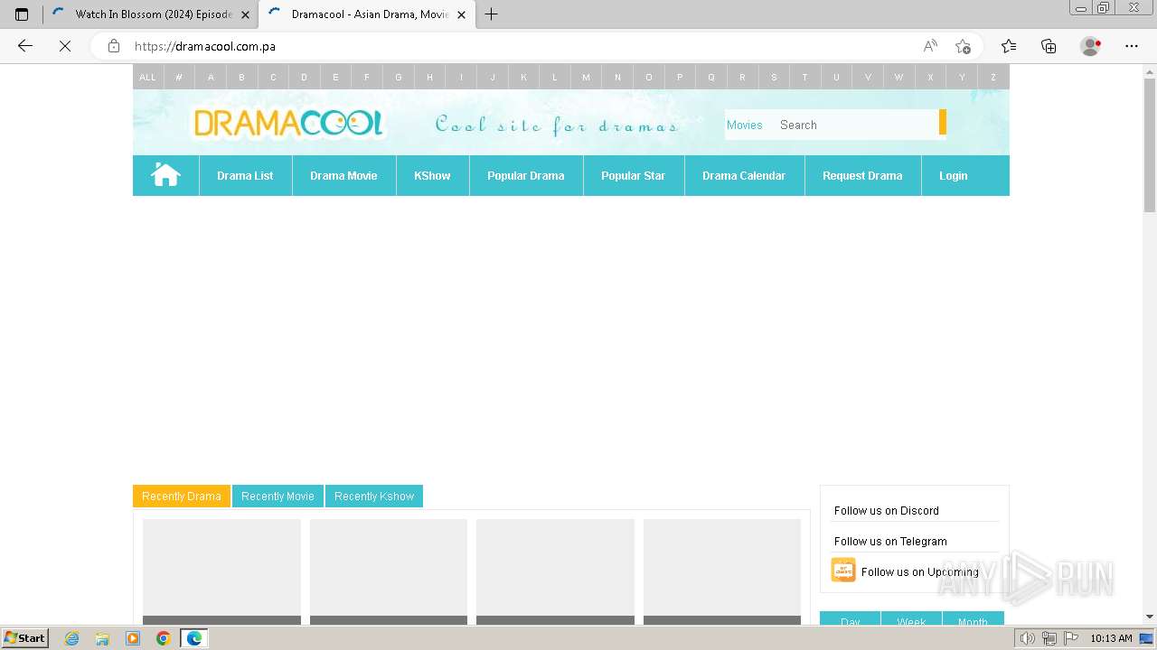1157x650 pixels.
Task: Close the Watch In Blossom tab
Action: click(245, 14)
